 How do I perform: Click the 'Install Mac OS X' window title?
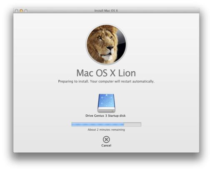coord(106,10)
